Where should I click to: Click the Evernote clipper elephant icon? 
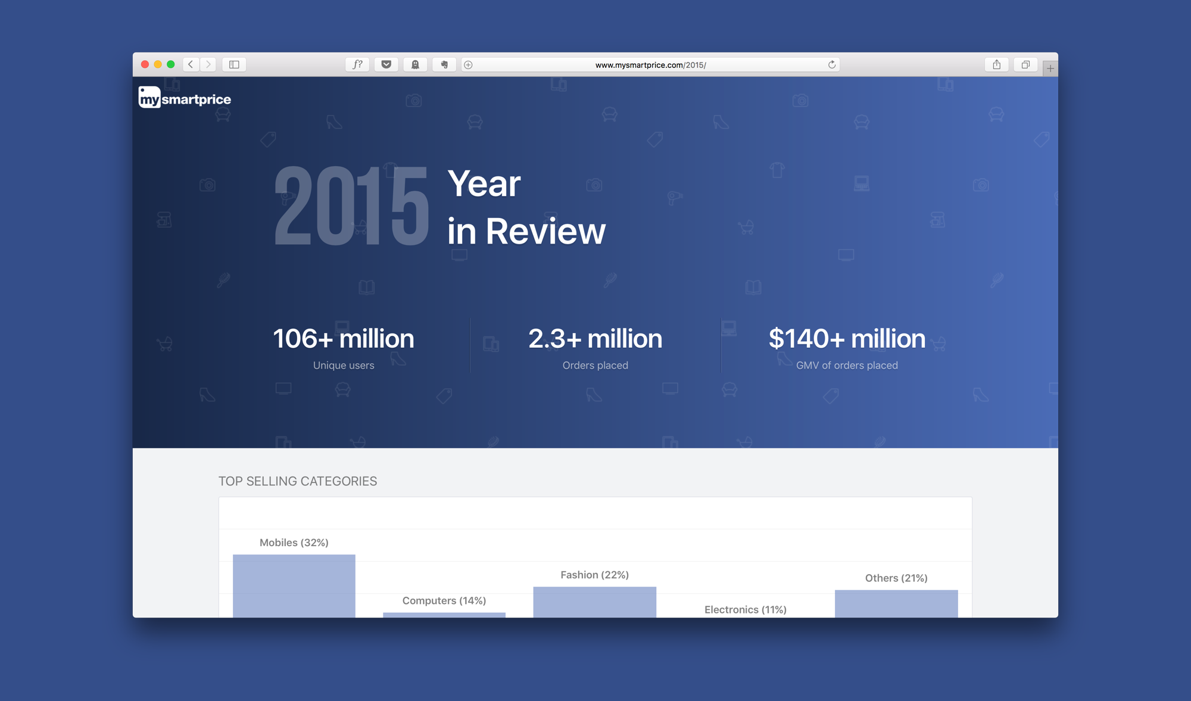[x=444, y=64]
